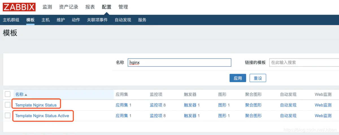Screen dimensions: 339x135
Task: Click the ascending sort arrow next to 名称
Action: click(x=26, y=95)
